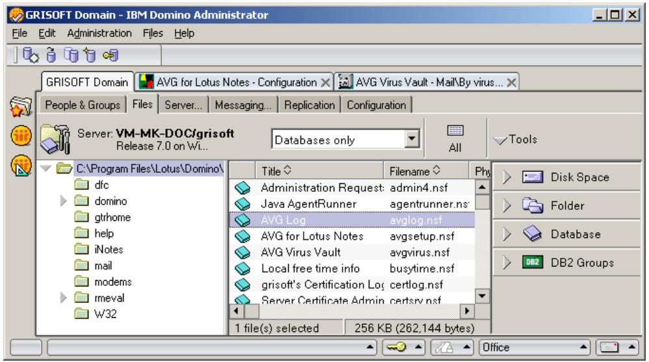This screenshot has width=649, height=362.
Task: Click scroll right arrow of file list
Action: (x=467, y=311)
